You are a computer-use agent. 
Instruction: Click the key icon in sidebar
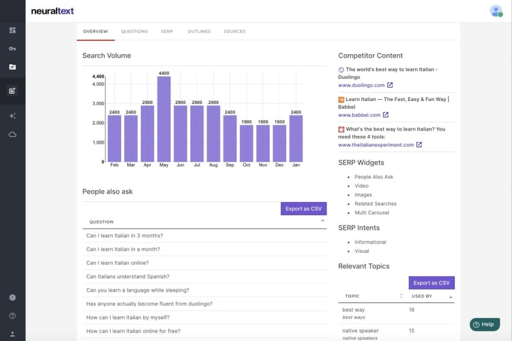coord(13,48)
